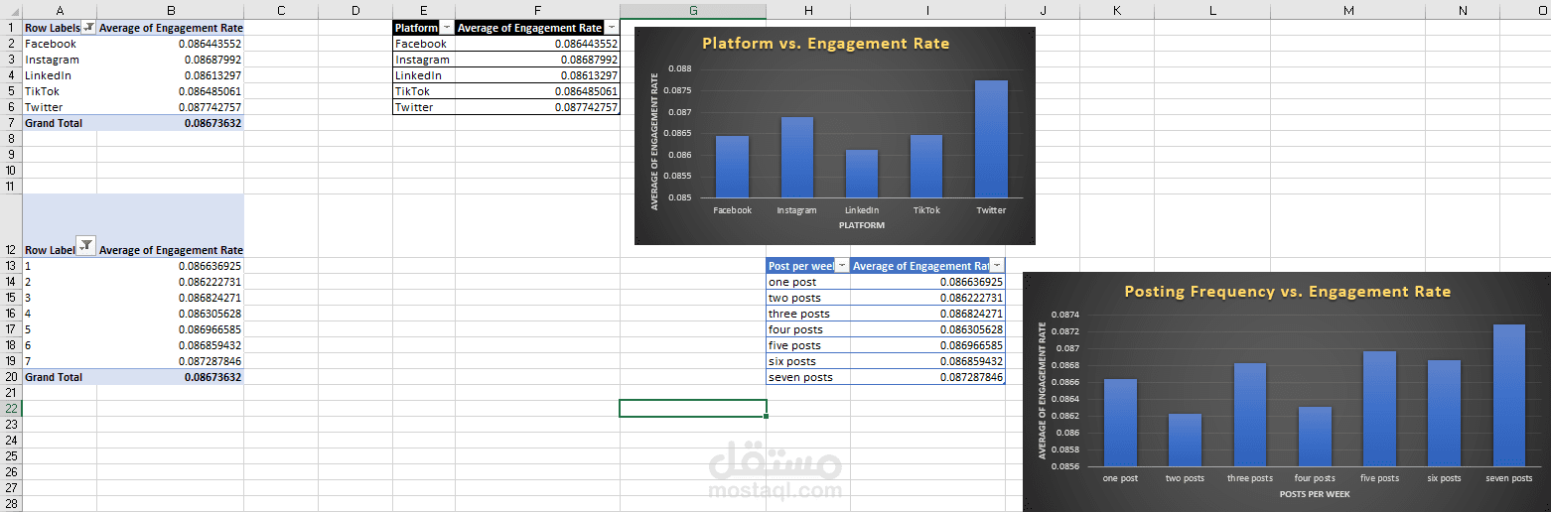Select column J header

1043,10
